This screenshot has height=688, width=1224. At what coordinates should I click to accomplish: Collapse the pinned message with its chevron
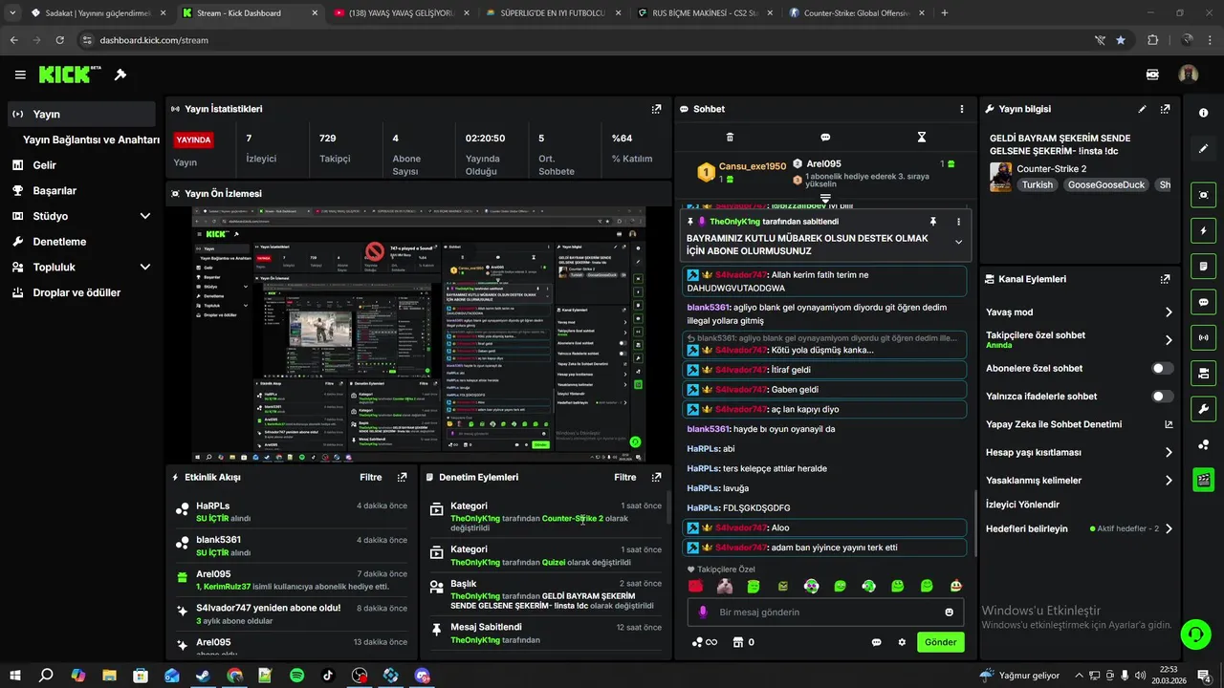click(x=958, y=243)
